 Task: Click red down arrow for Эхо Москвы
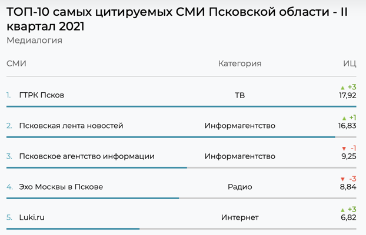(x=342, y=179)
